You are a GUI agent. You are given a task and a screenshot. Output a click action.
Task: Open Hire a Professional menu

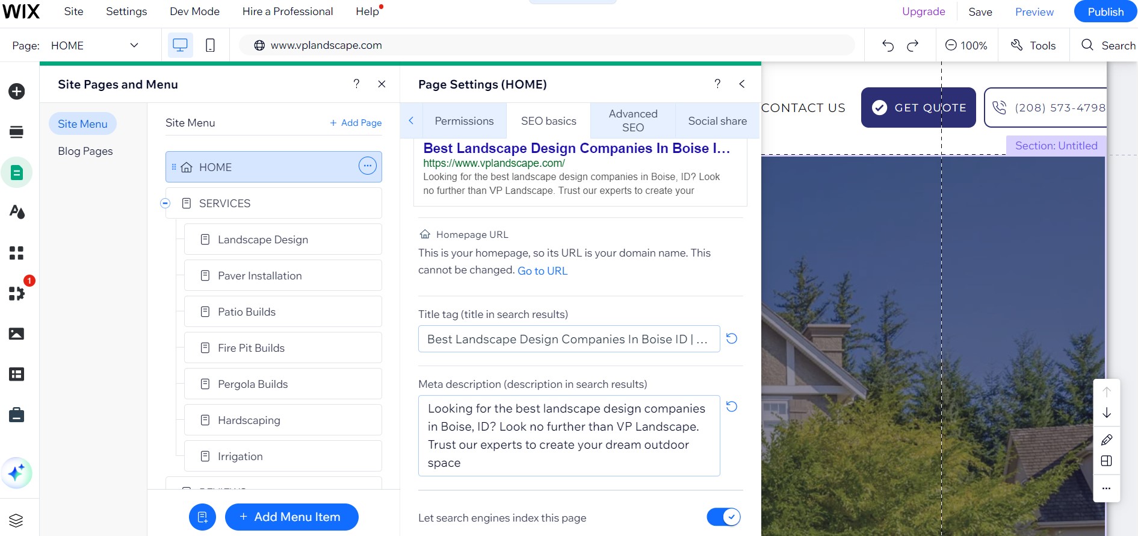(288, 11)
